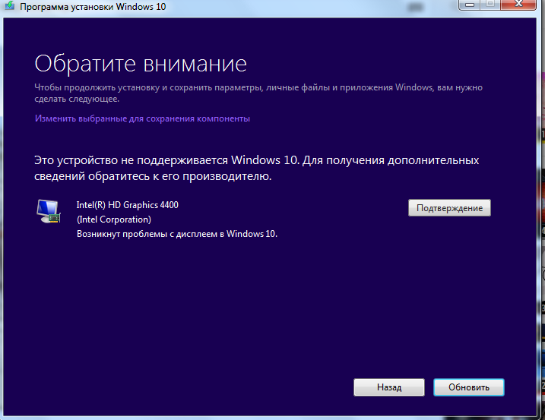Click the 'Обновить' button
This screenshot has height=420, width=545.
point(468,387)
